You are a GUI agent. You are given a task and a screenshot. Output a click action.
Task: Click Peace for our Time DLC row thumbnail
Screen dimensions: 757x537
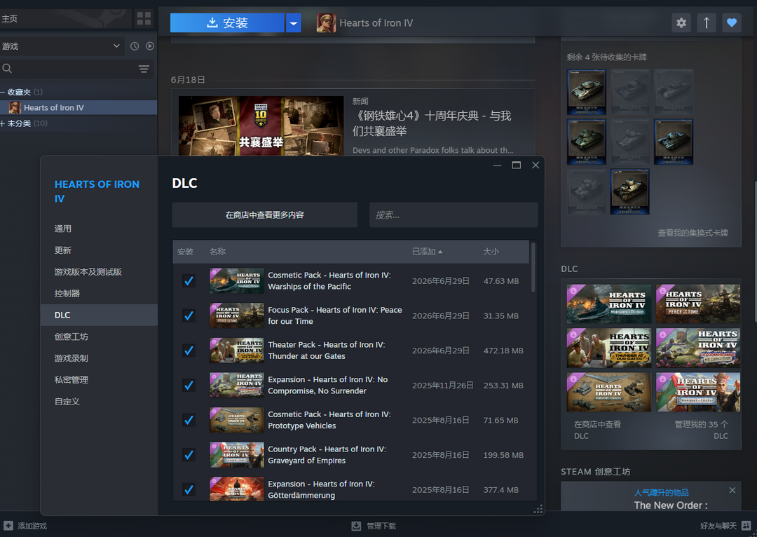click(x=237, y=315)
